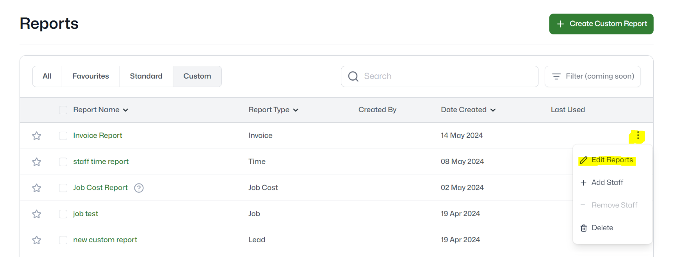Favourite the new custom report row

[x=37, y=240]
